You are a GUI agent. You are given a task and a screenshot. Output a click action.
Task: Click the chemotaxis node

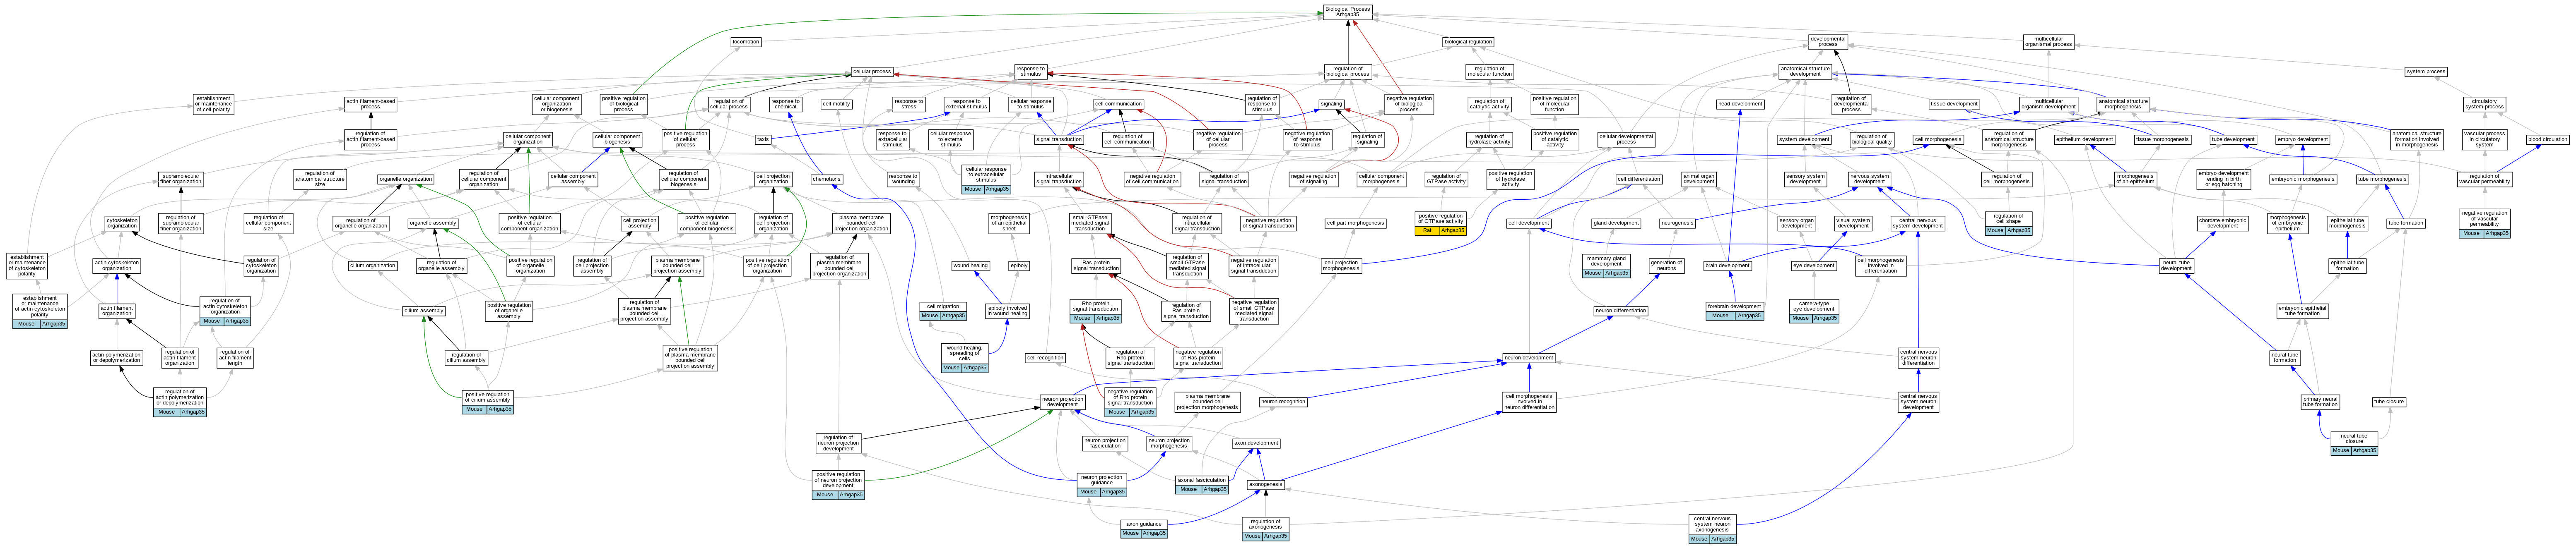click(827, 179)
